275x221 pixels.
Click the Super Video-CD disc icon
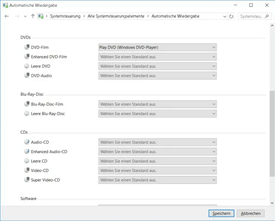point(27,180)
